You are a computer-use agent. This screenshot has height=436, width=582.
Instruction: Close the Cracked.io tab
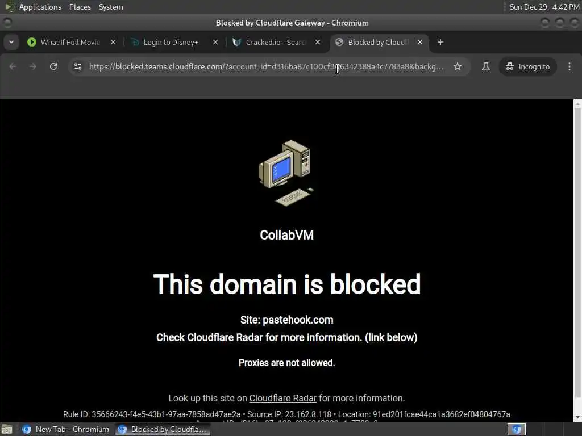coord(318,42)
